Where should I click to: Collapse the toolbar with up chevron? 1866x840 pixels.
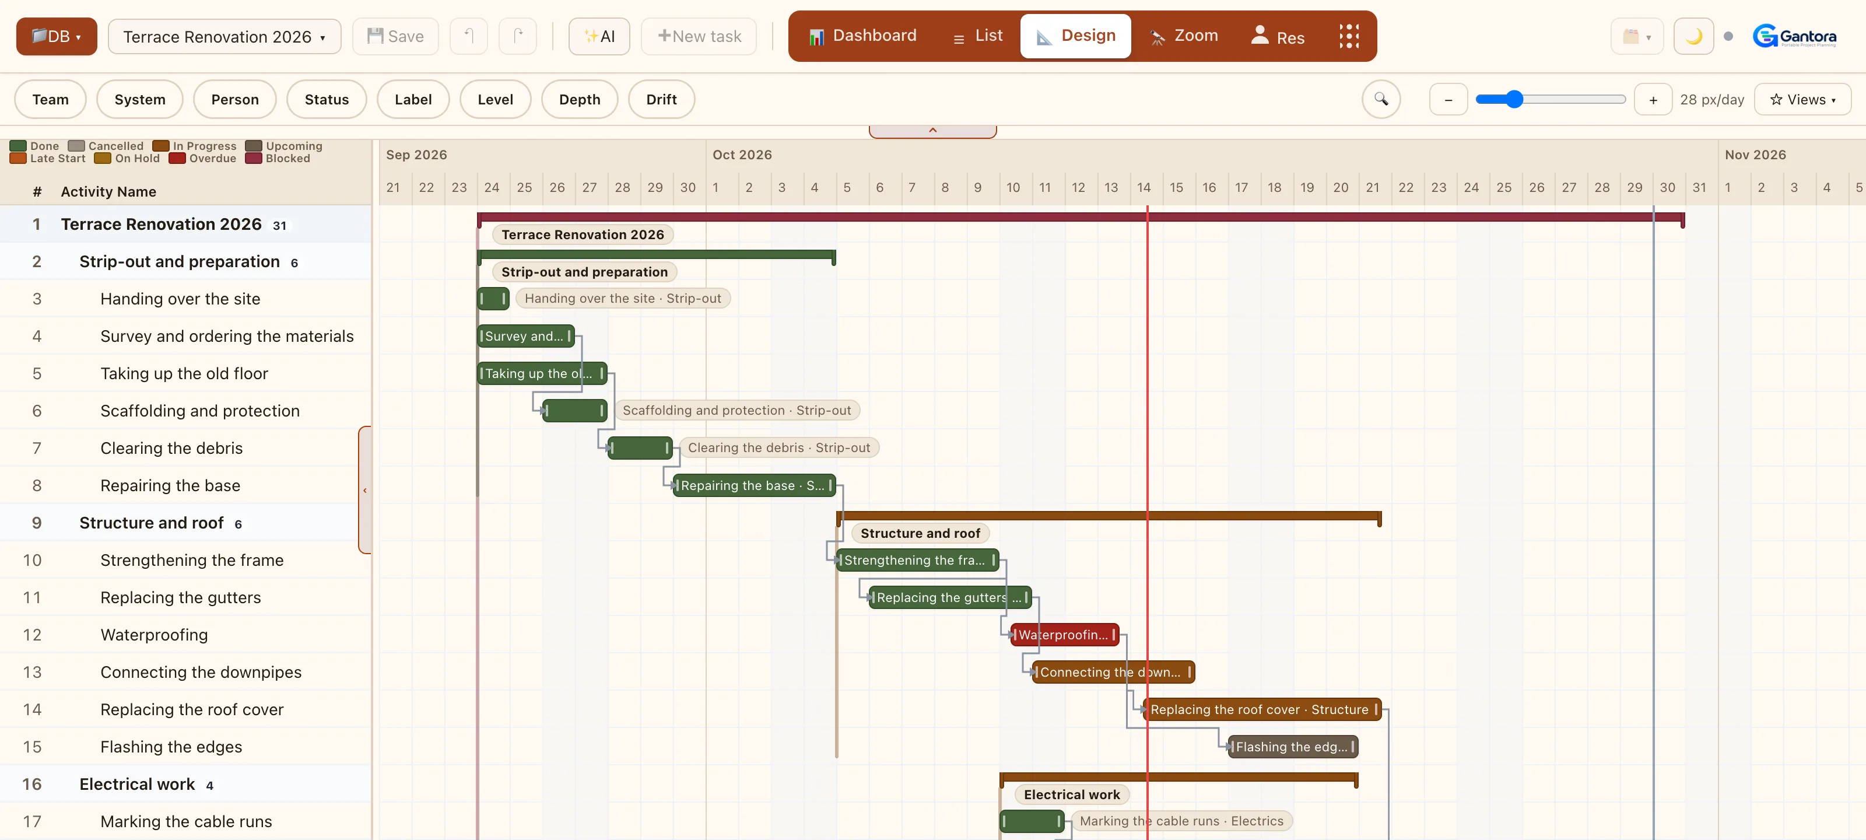click(933, 131)
